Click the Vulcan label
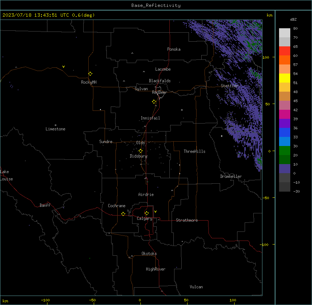Image resolution: width=312 pixels, height=305 pixels. (196, 287)
